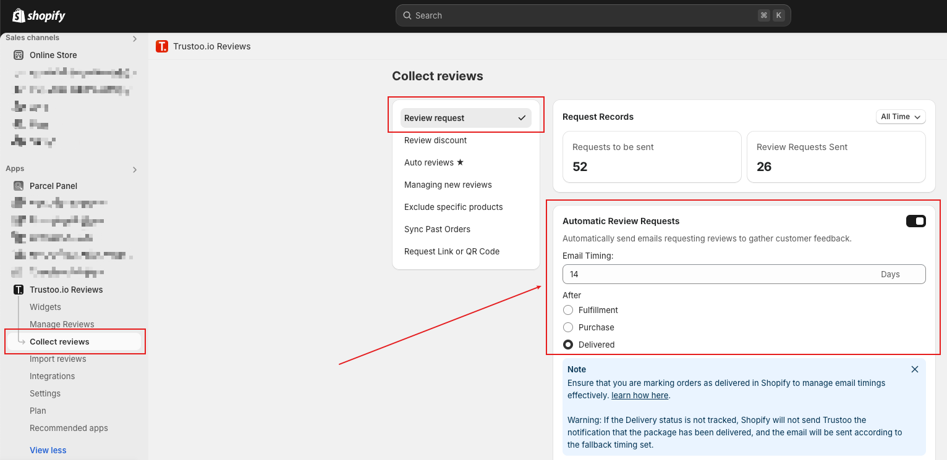This screenshot has height=460, width=947.
Task: Click the learn how here link
Action: pos(640,395)
